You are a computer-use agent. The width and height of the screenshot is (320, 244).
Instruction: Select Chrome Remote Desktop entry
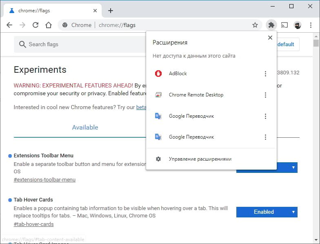pyautogui.click(x=211, y=95)
